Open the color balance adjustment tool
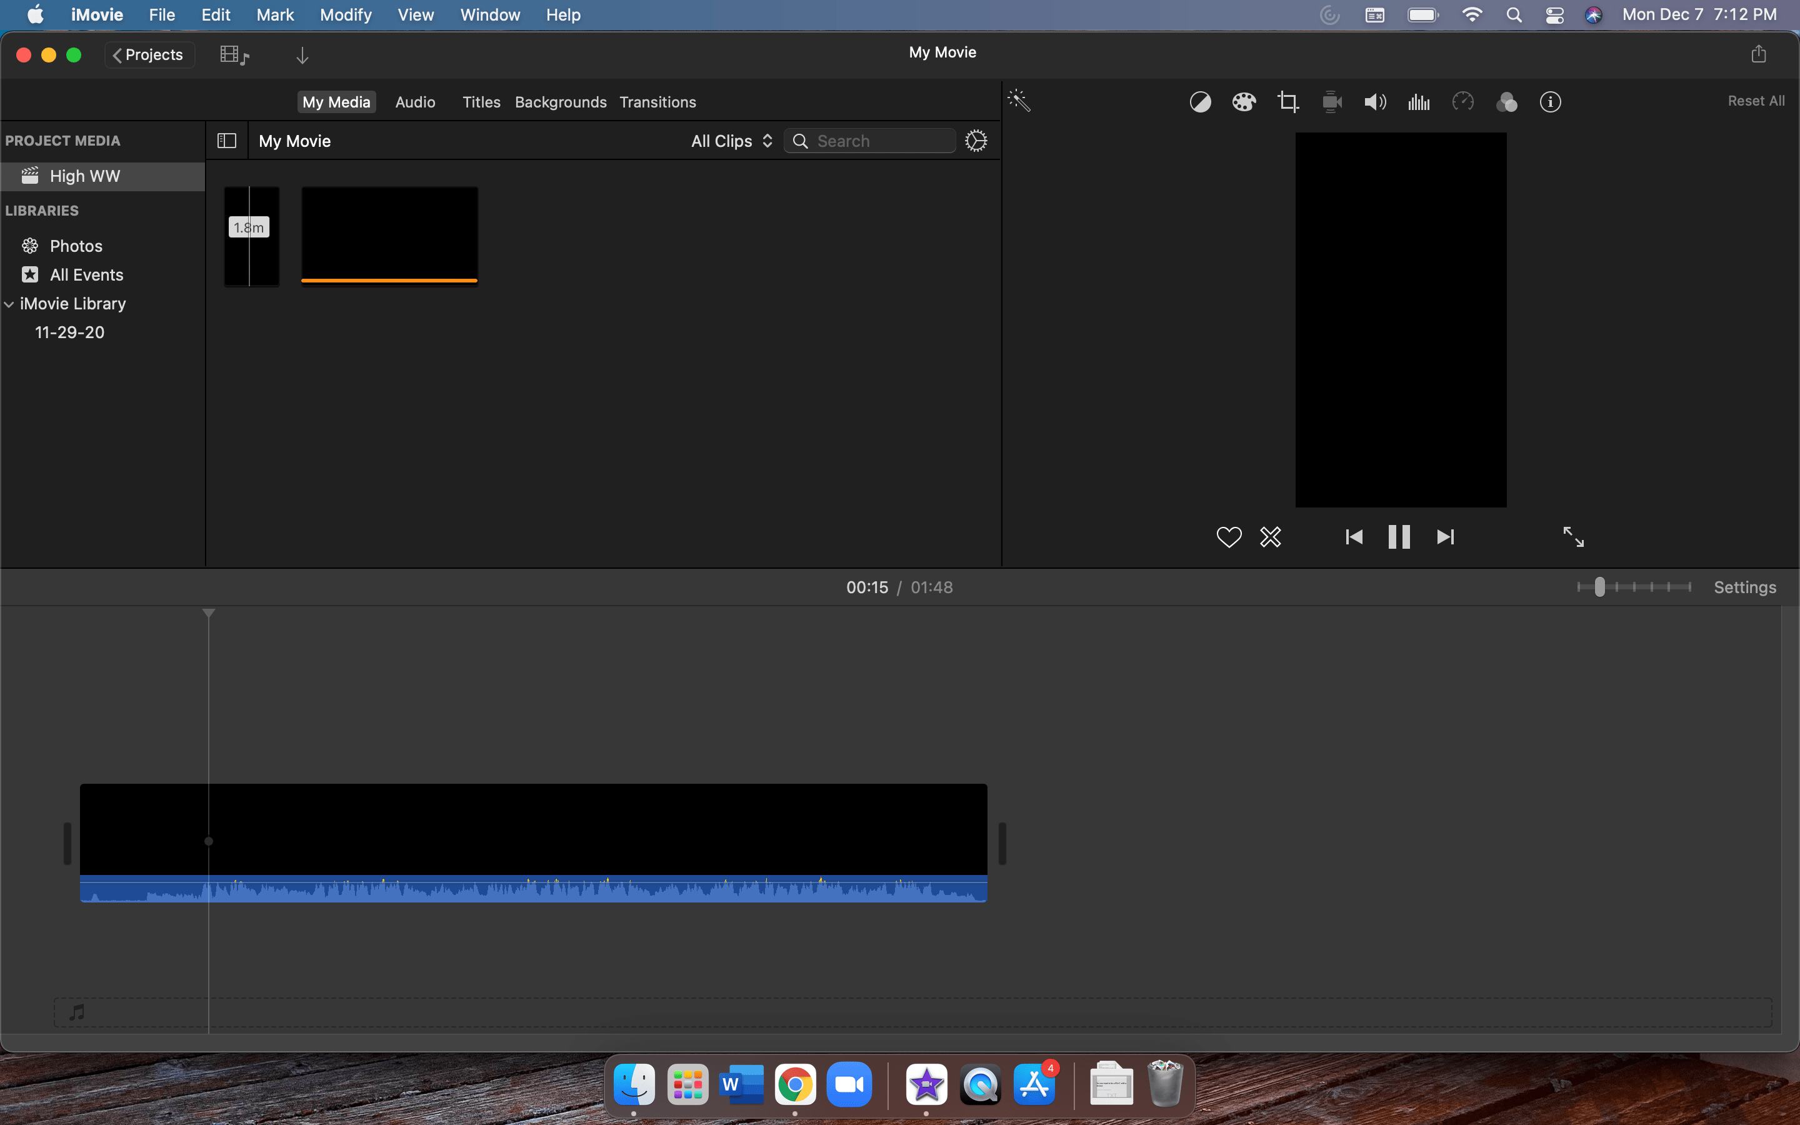This screenshot has width=1800, height=1125. pyautogui.click(x=1200, y=102)
